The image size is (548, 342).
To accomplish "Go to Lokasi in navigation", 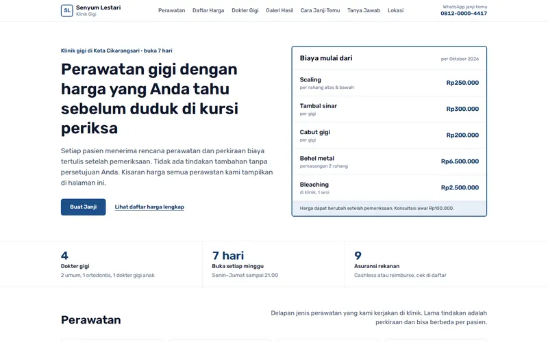I will (396, 10).
